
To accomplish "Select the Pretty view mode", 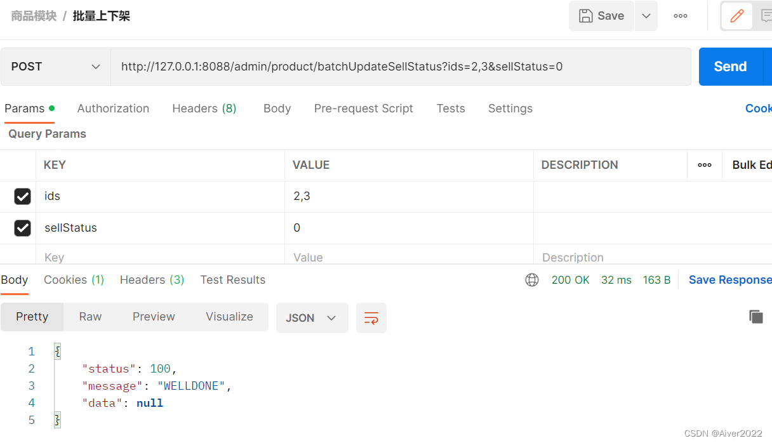I will pos(32,317).
